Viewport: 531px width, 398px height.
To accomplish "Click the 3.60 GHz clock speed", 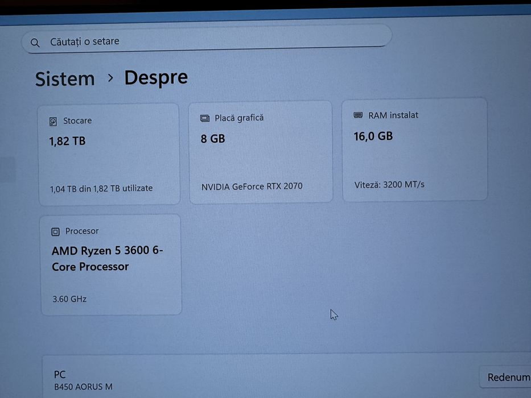I will [x=69, y=299].
